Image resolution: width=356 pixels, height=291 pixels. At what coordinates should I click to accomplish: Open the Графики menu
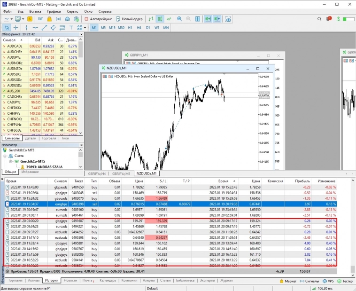point(54,11)
